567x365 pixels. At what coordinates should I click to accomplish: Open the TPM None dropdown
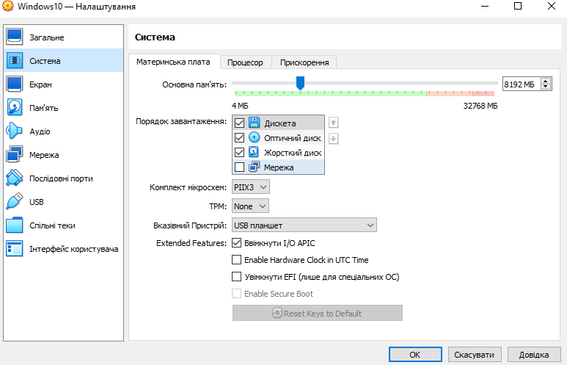coord(250,206)
